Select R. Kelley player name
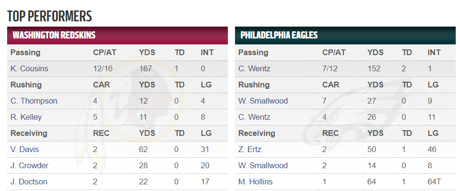460x191 pixels. [26, 117]
